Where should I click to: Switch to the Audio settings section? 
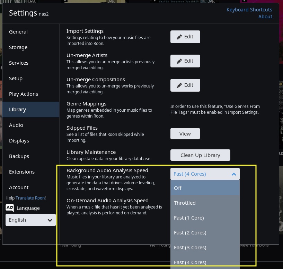(x=16, y=125)
